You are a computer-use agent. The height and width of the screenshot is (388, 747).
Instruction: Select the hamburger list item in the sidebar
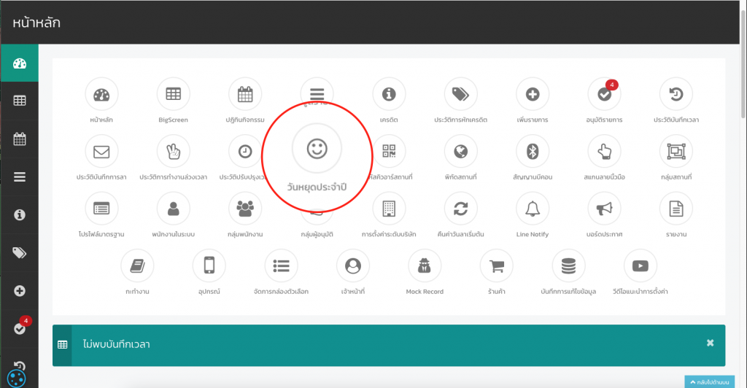click(x=20, y=177)
